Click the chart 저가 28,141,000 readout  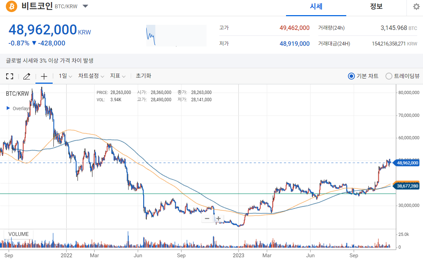[194, 100]
